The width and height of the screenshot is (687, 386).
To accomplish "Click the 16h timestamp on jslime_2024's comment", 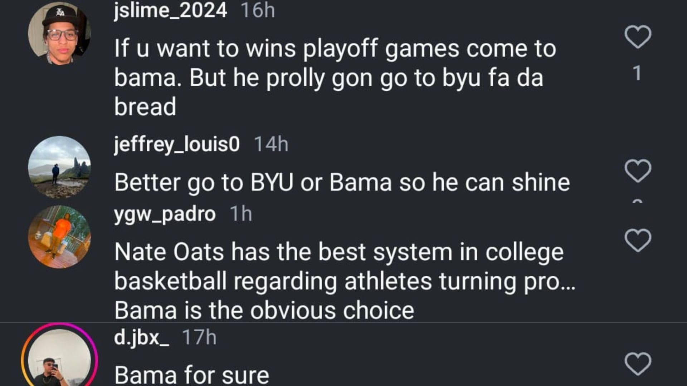I will tap(258, 10).
